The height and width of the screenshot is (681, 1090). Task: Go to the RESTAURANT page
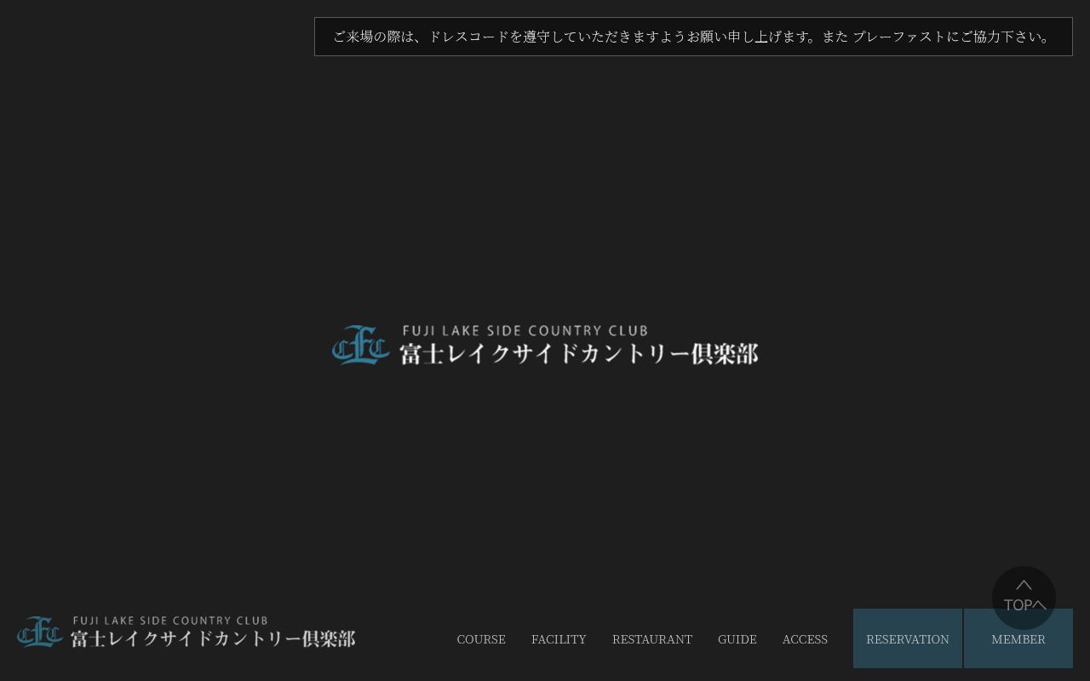tap(652, 639)
